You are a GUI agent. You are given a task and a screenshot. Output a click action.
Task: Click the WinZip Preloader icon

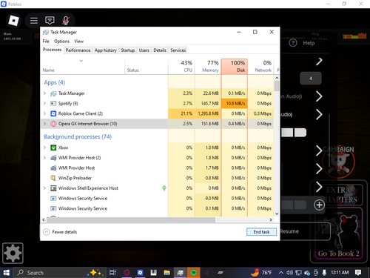pyautogui.click(x=53, y=178)
